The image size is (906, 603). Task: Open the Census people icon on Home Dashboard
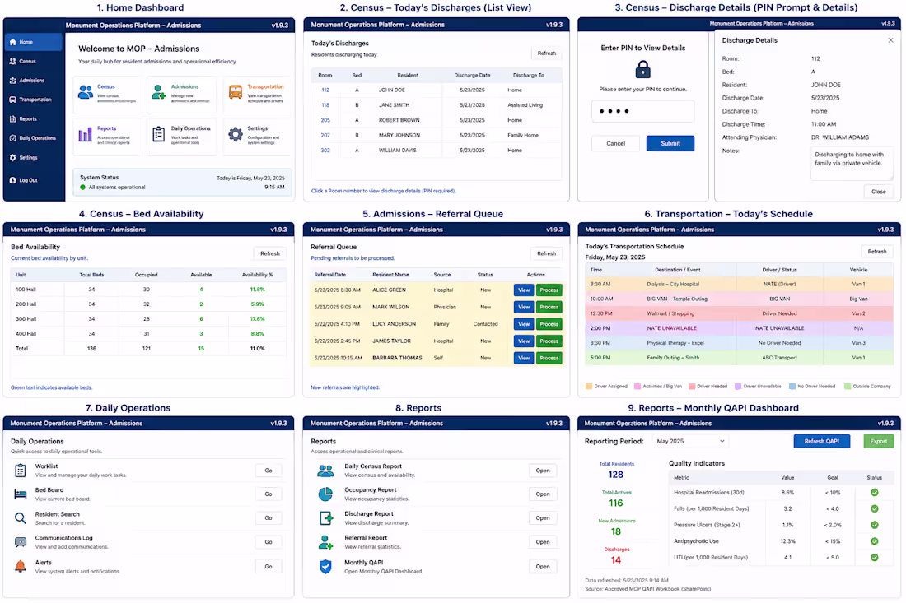86,92
